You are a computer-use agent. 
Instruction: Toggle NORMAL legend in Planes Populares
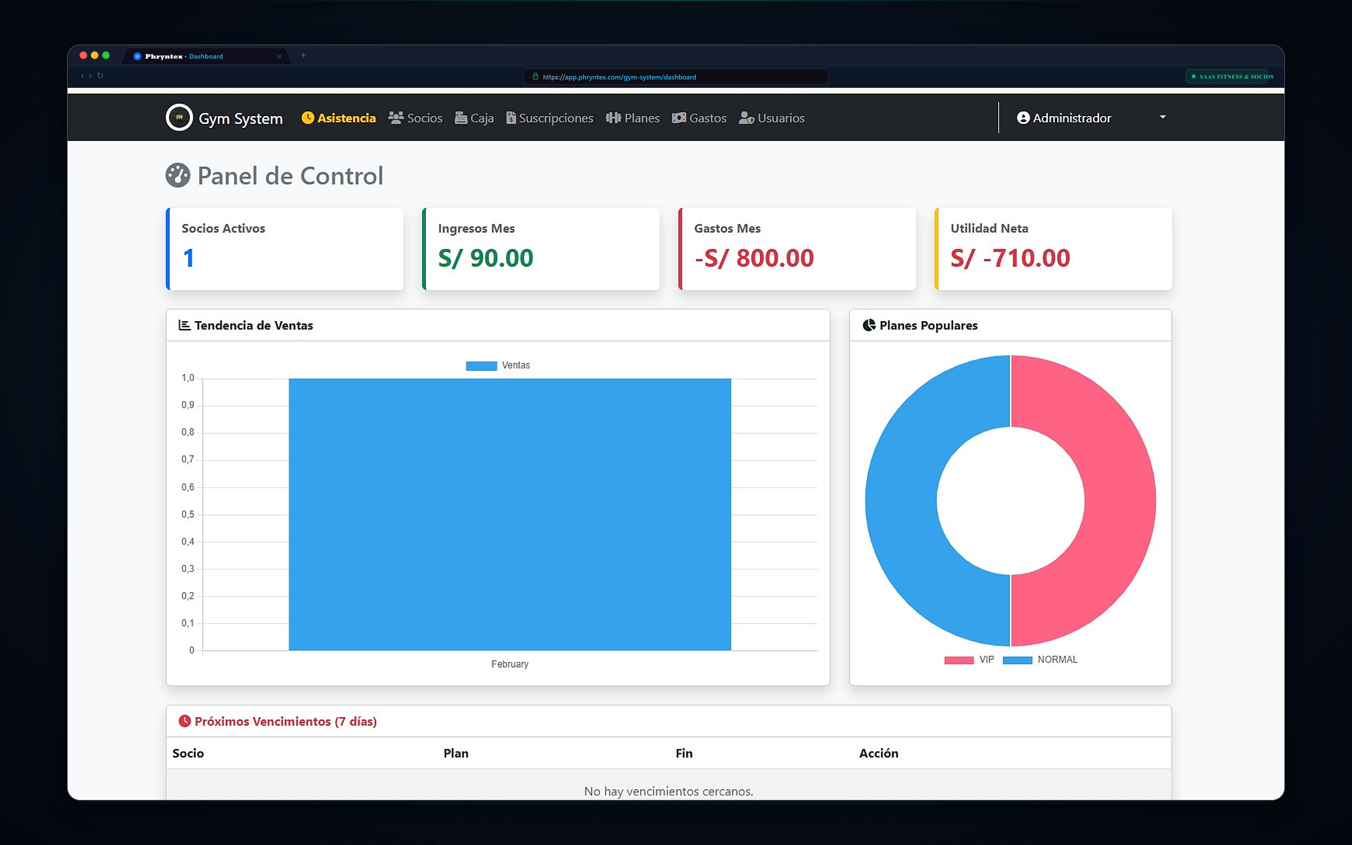point(1040,660)
